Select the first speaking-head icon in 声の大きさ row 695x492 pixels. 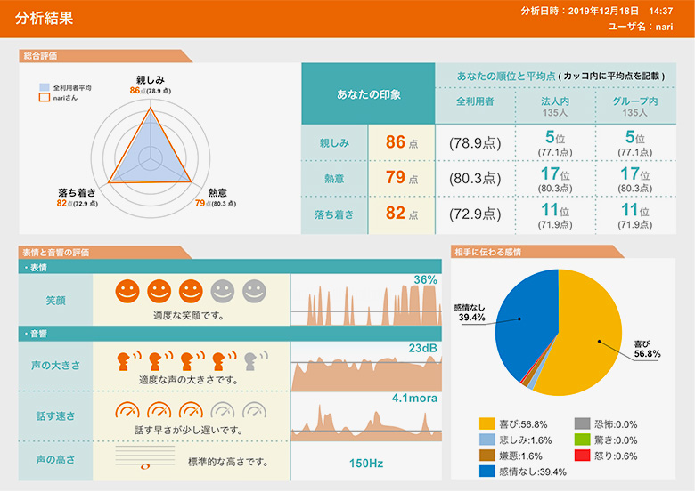coord(128,359)
